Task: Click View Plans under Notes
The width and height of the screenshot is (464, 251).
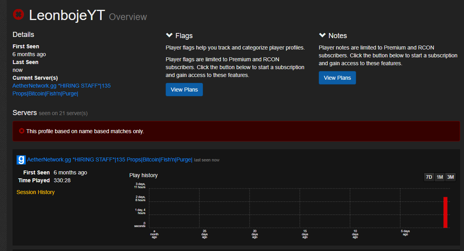Action: coord(337,78)
